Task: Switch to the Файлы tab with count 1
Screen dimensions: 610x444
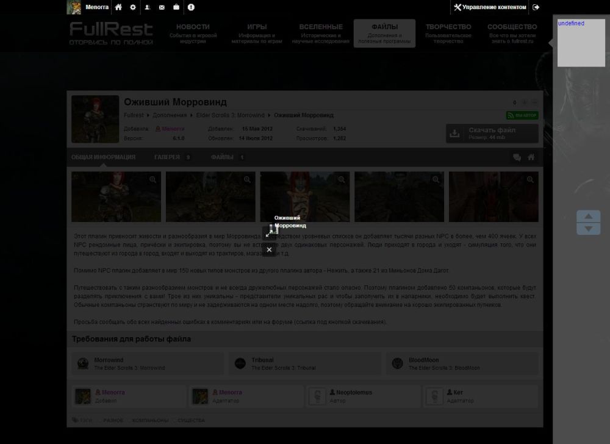Action: [228, 157]
